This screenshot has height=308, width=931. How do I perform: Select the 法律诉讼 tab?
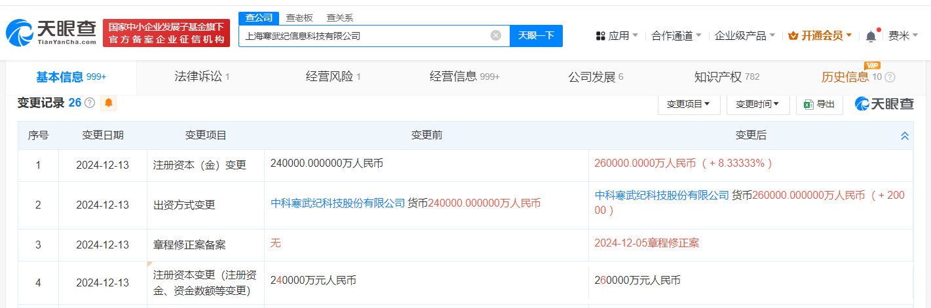coord(202,77)
